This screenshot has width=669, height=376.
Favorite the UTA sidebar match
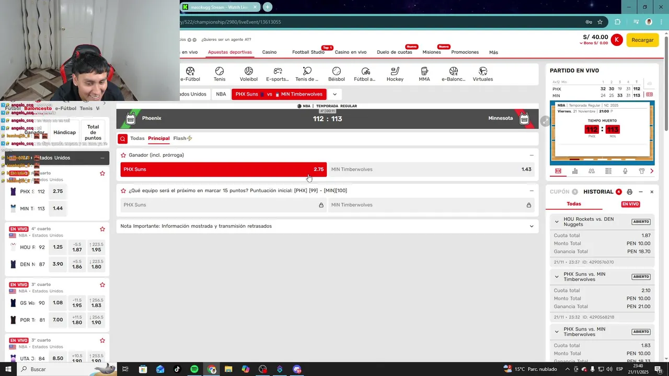102,340
